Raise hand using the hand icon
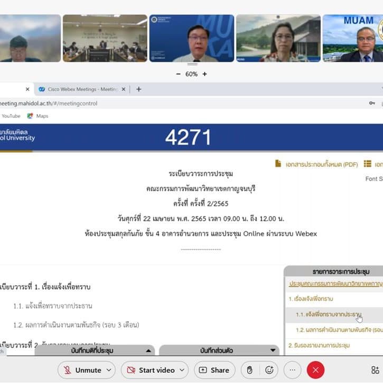The image size is (383, 383). pyautogui.click(x=250, y=370)
